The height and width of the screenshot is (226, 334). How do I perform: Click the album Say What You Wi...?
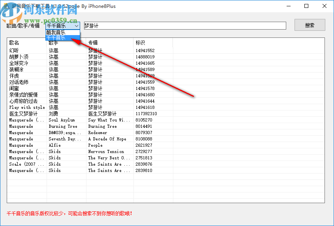(109, 120)
